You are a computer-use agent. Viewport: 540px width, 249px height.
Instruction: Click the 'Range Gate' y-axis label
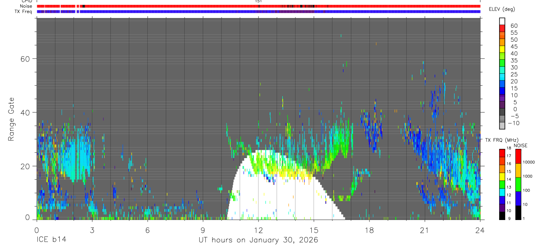click(12, 119)
